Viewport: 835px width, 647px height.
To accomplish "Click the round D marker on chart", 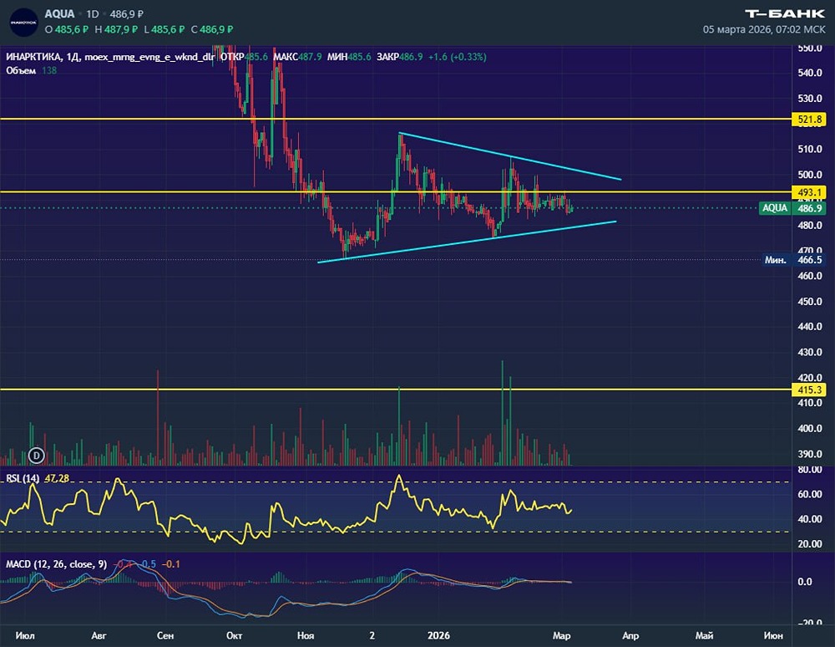I will [x=36, y=455].
